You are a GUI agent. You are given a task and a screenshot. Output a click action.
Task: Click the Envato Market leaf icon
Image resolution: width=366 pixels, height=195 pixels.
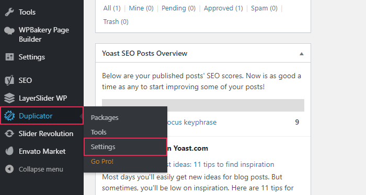9,151
